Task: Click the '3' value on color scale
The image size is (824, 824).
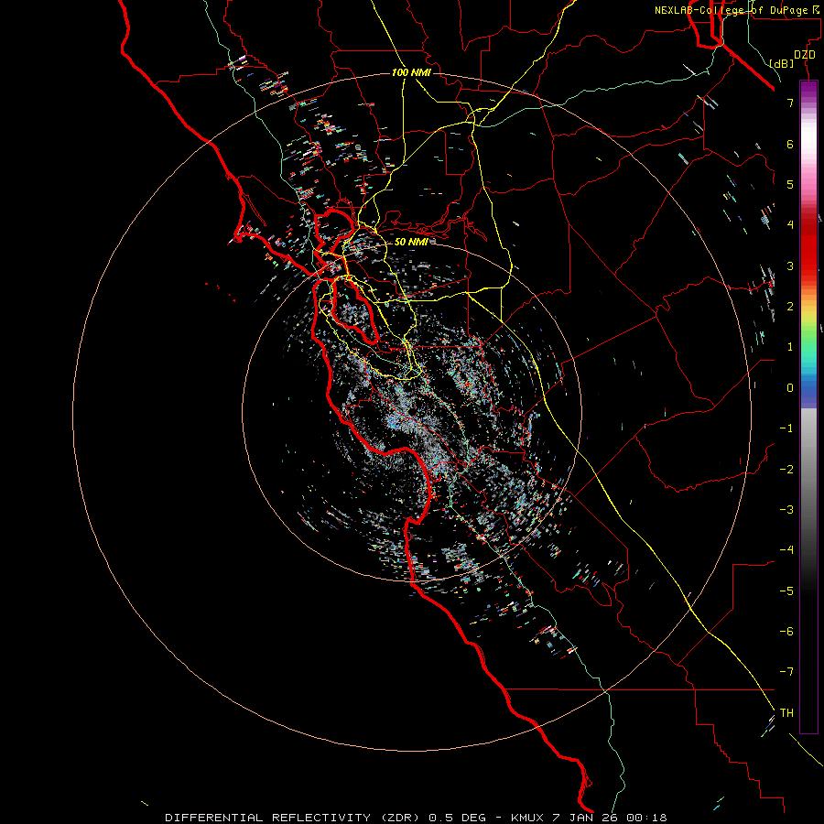Action: tap(790, 266)
